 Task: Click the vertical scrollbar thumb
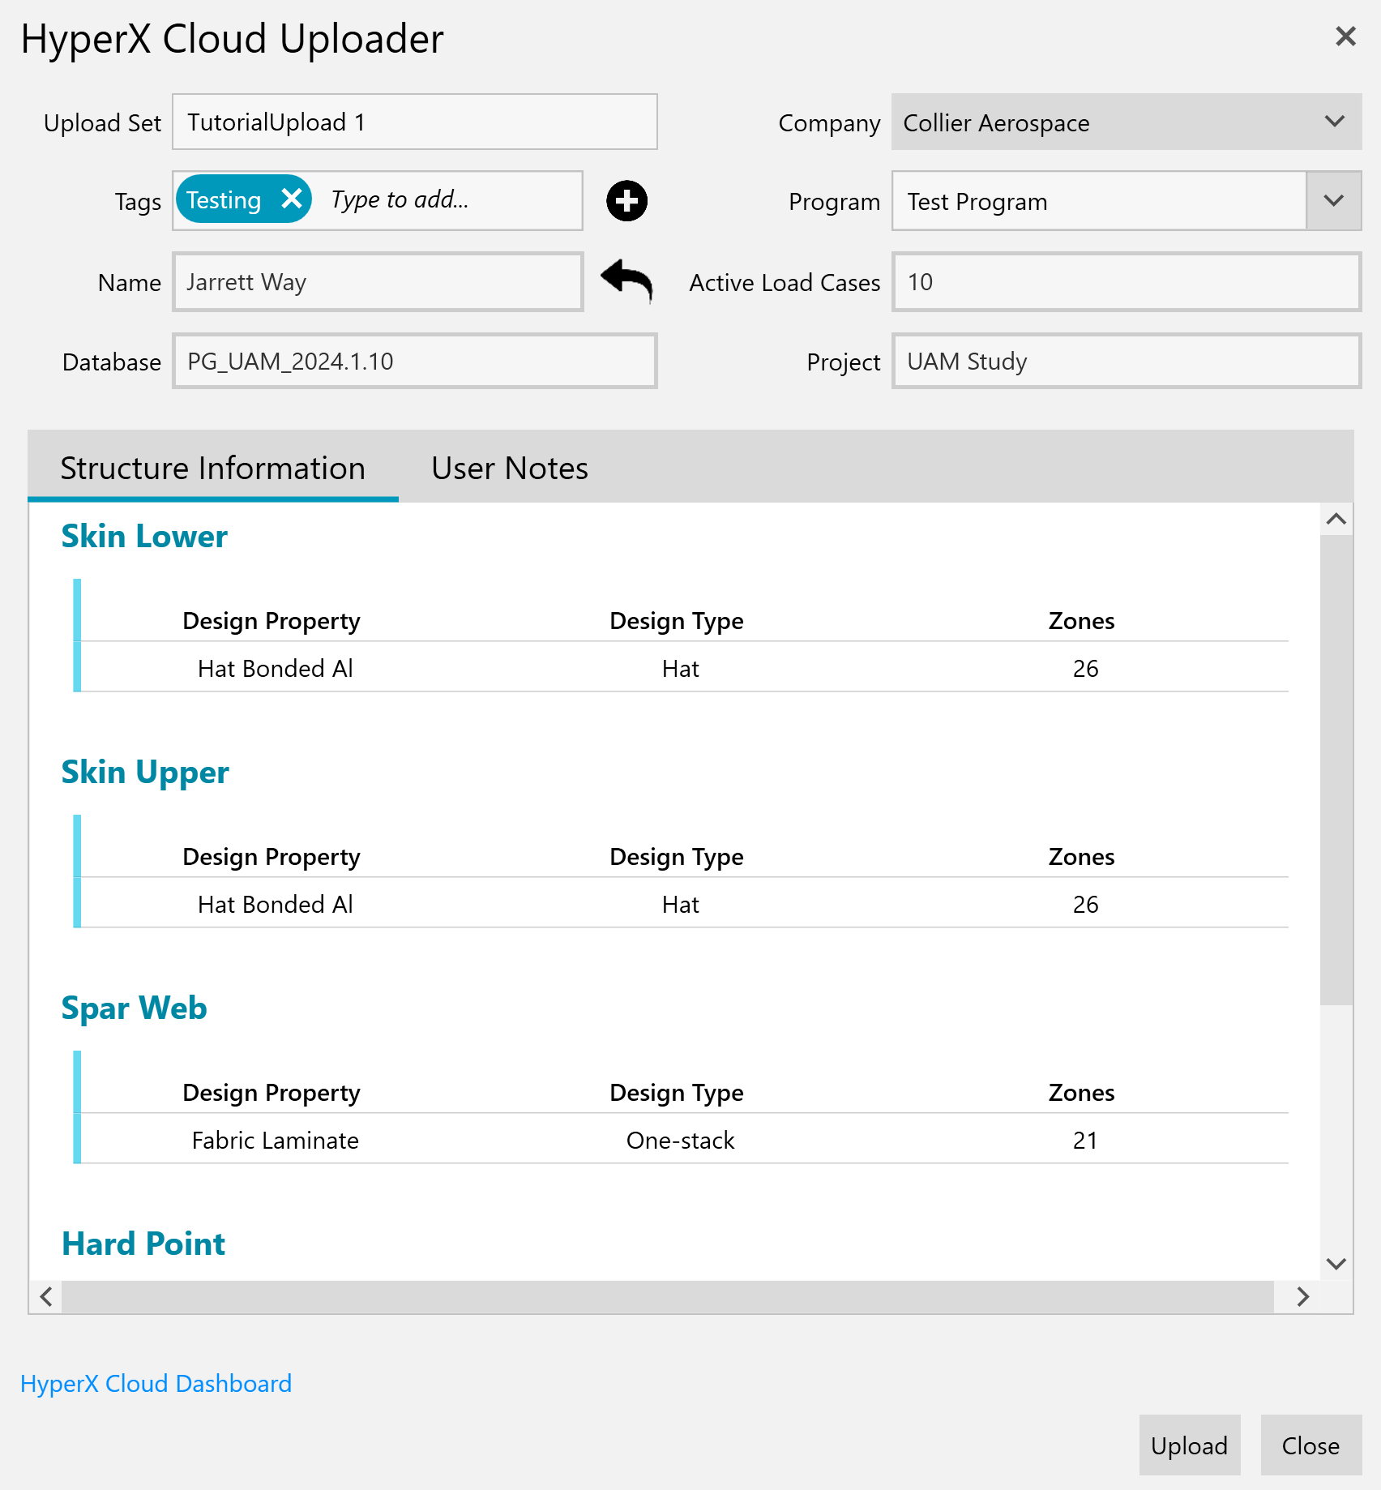1336,770
